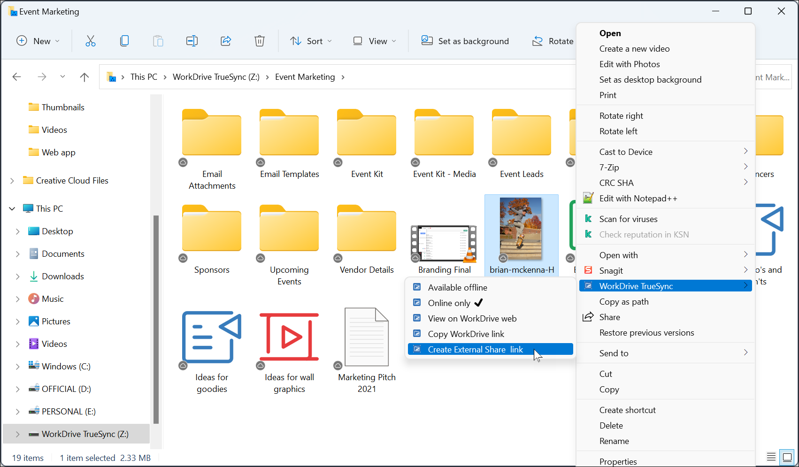Select the Online only checked option
799x467 pixels.
click(449, 303)
